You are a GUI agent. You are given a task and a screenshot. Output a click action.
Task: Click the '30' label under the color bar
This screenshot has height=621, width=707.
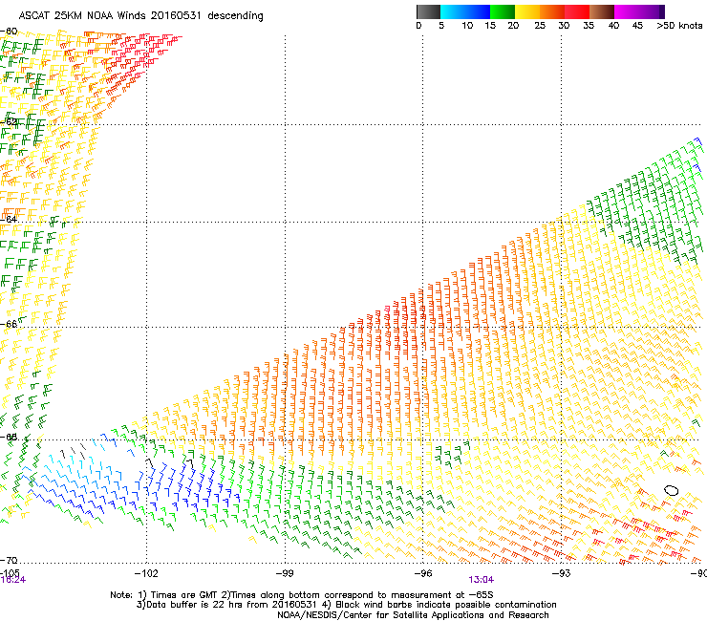coord(564,26)
